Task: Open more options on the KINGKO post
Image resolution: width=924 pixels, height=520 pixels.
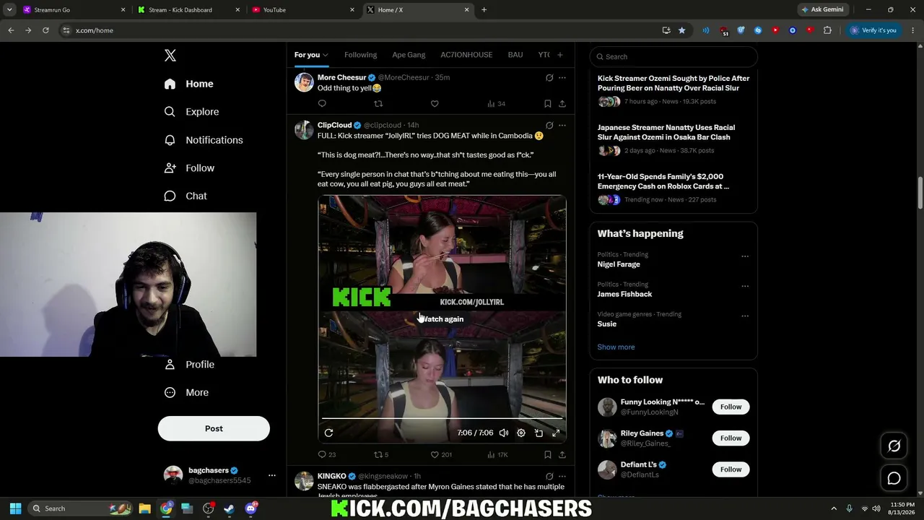Action: [x=562, y=477]
